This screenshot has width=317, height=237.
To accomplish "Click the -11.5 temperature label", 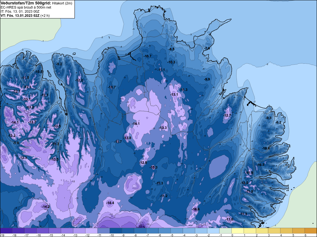I will pos(25,78).
